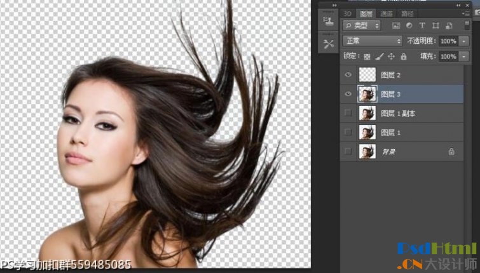
Task: Filter layers by shape icon
Action: pyautogui.click(x=435, y=25)
